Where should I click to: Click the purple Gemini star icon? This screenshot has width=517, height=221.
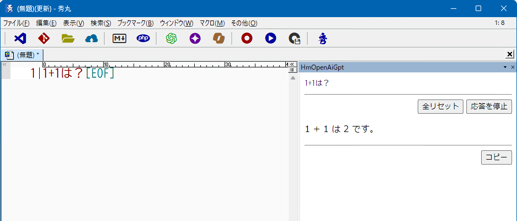click(195, 38)
